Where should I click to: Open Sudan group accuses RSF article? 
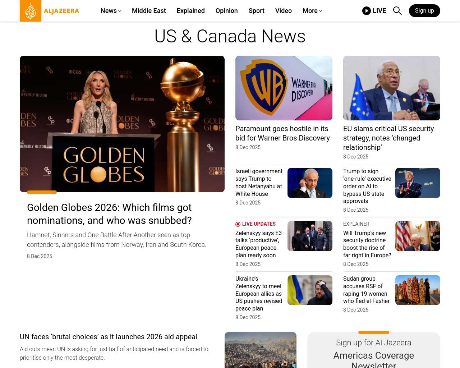366,290
